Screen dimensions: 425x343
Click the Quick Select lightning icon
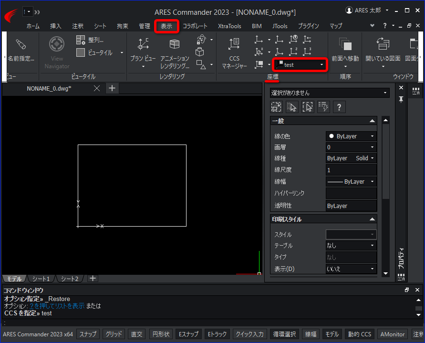323,107
